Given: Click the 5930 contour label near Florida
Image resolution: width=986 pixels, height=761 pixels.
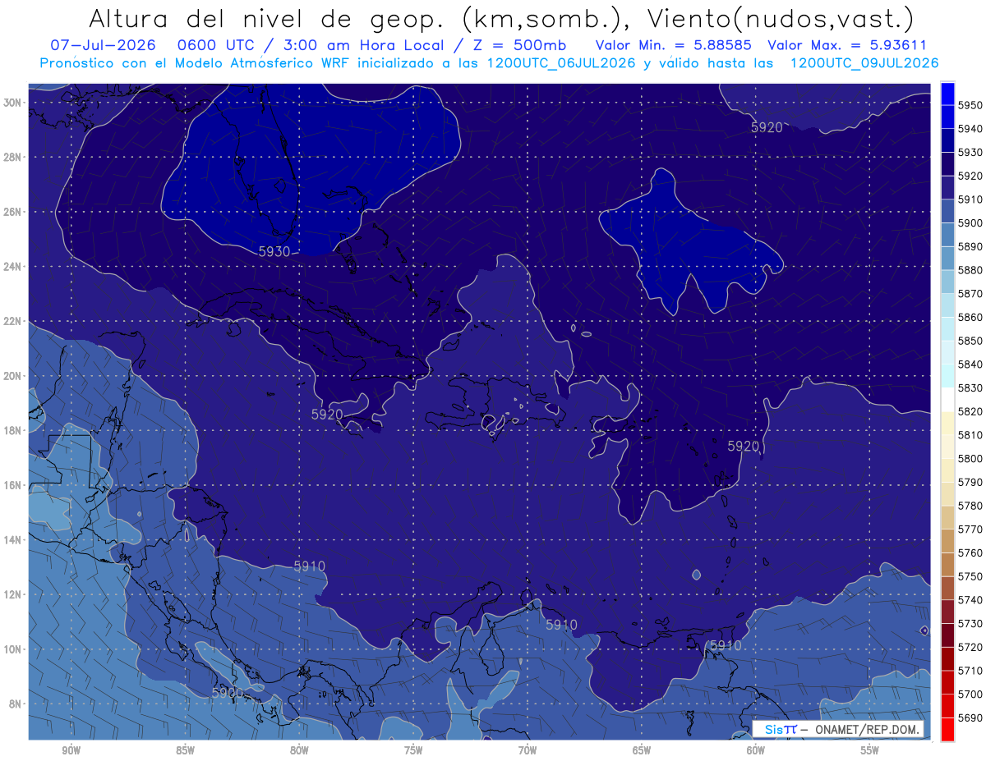Looking at the screenshot, I should pos(274,251).
